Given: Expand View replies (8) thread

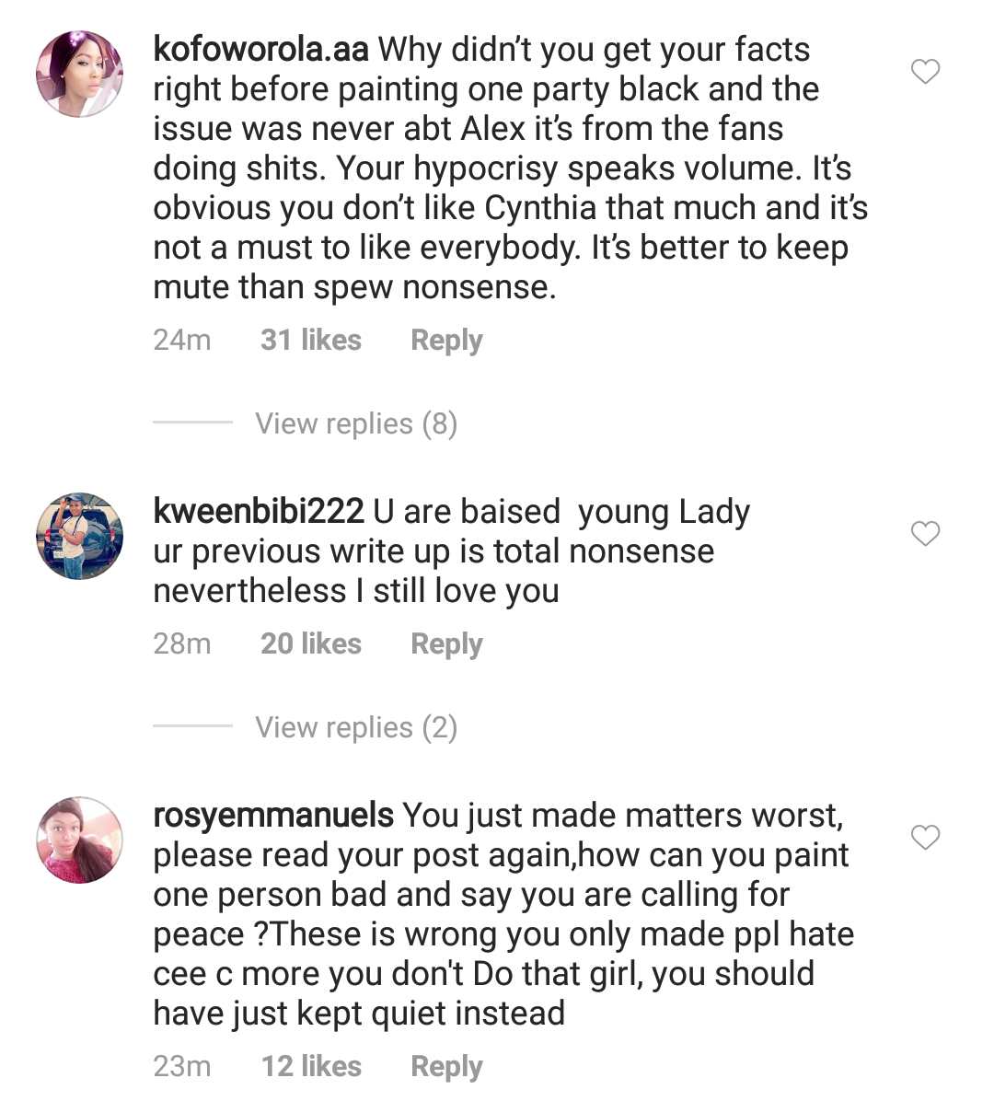Looking at the screenshot, I should [x=356, y=423].
